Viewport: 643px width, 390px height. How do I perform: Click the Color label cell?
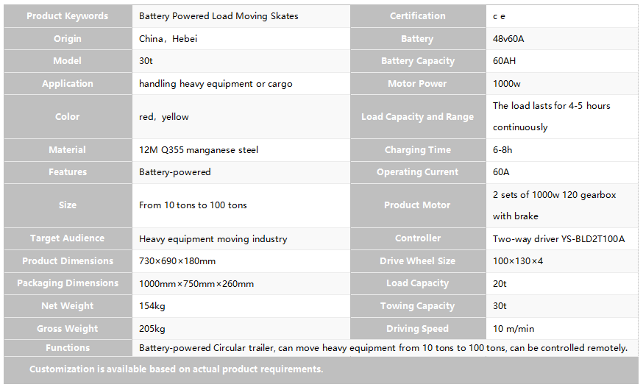point(68,116)
